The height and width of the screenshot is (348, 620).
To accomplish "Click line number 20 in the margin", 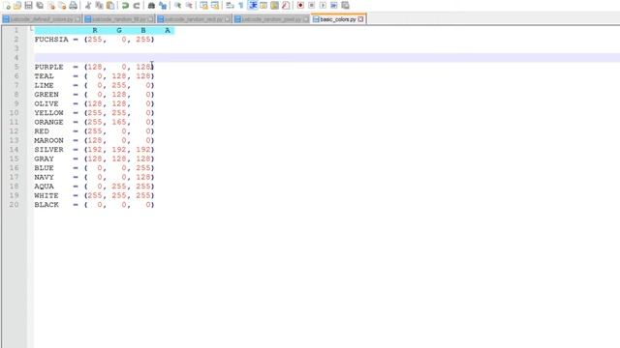I will 14,204.
